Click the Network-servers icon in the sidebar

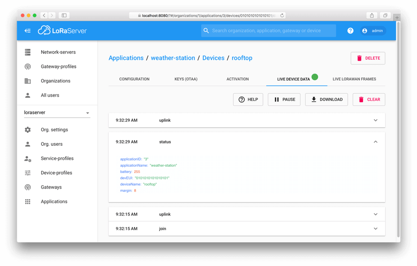coord(28,52)
